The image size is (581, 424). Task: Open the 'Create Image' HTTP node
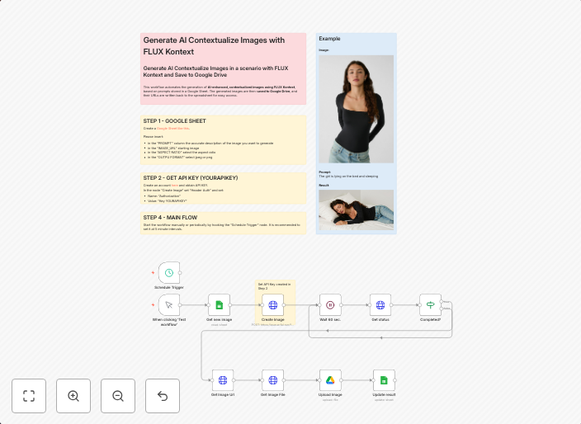[272, 304]
